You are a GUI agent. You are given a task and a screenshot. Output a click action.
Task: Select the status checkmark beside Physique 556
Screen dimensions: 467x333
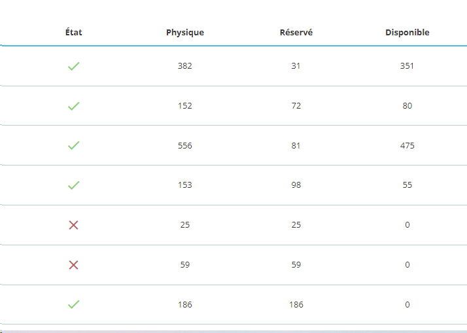pyautogui.click(x=74, y=146)
